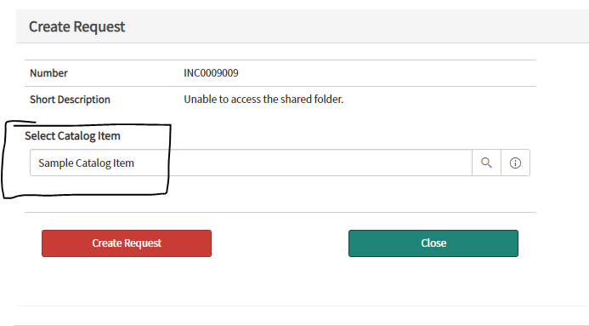Open catalog item lookup with magnifier icon

486,163
